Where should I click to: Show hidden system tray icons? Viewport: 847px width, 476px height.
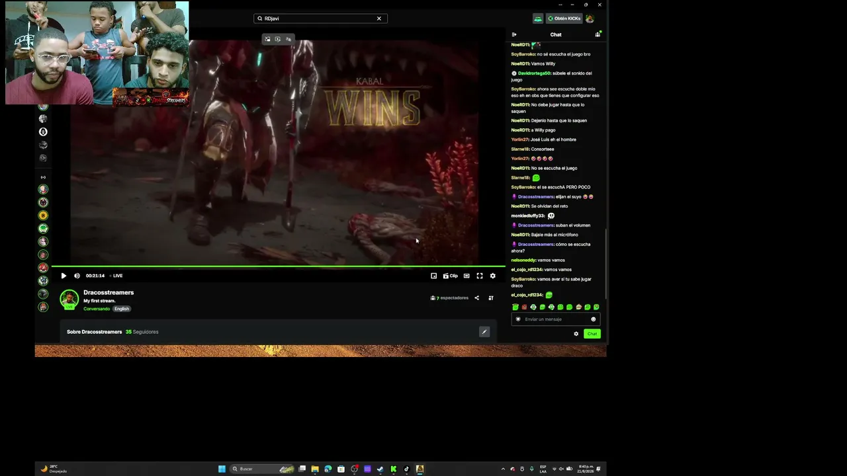click(503, 469)
